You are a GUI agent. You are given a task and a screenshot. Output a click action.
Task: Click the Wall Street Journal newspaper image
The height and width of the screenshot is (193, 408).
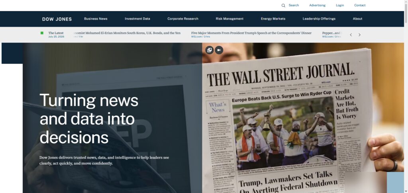coord(303,118)
